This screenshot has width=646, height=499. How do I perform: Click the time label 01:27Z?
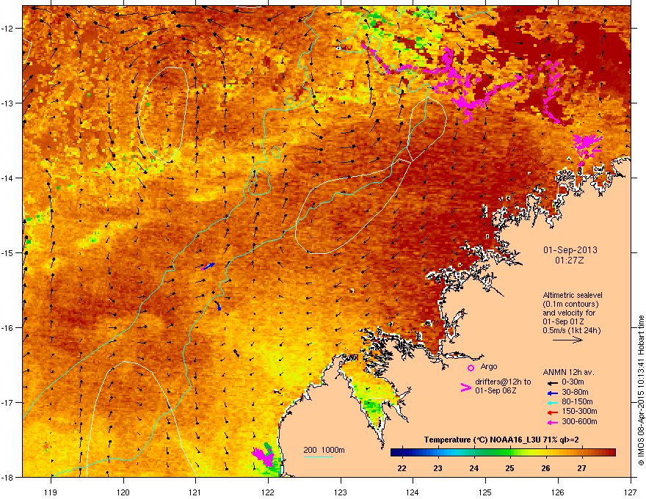[x=570, y=261]
